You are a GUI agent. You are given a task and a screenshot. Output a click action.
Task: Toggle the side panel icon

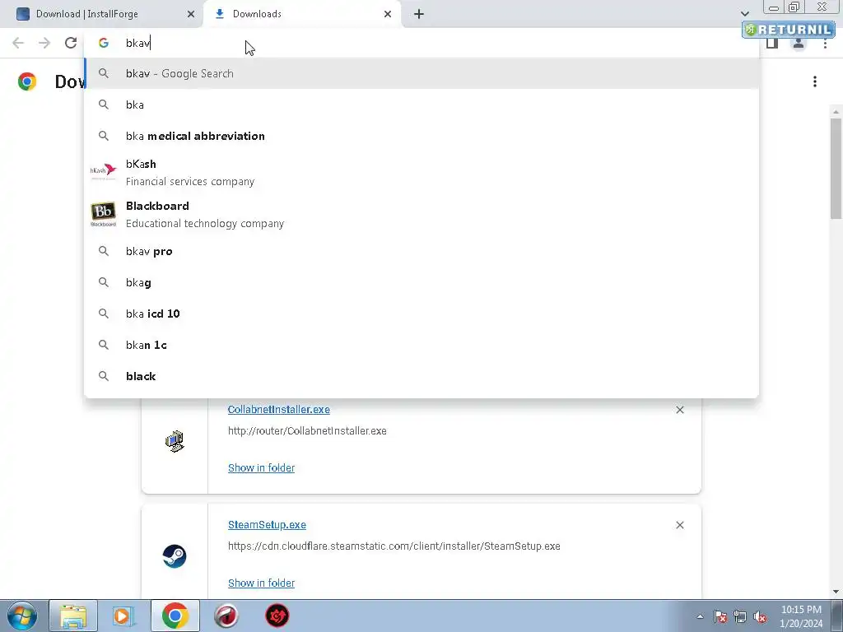click(772, 44)
